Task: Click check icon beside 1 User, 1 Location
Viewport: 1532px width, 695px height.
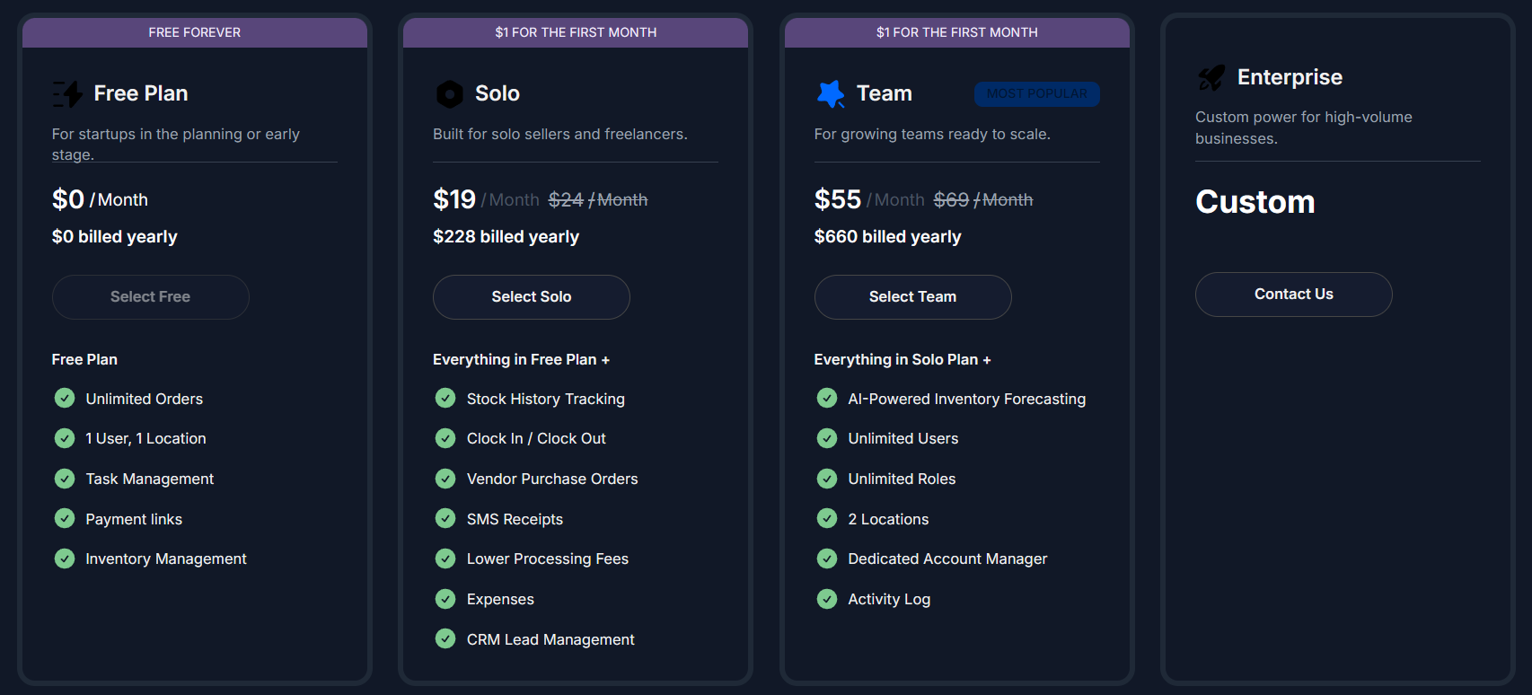Action: (65, 438)
